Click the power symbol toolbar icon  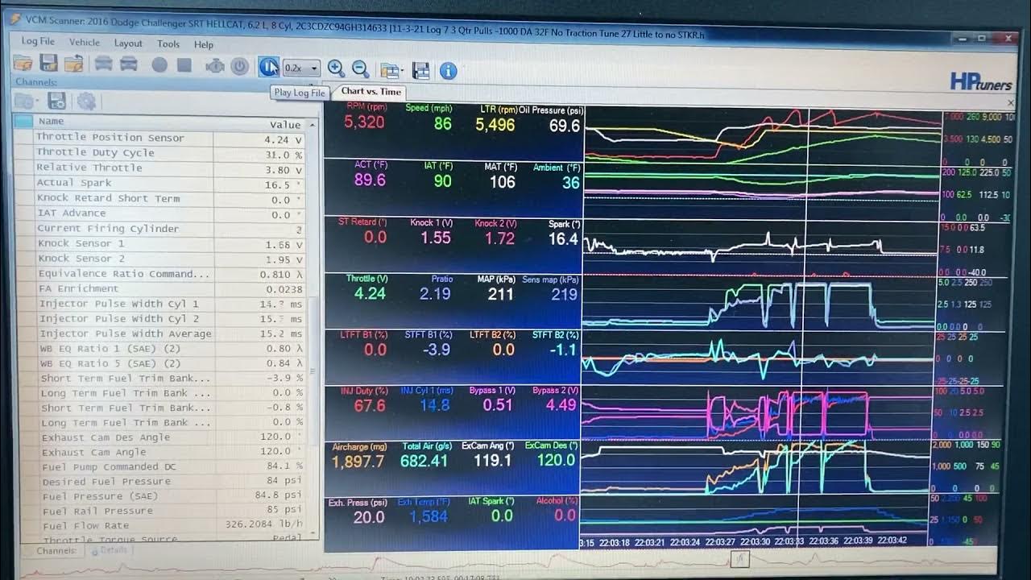click(240, 66)
